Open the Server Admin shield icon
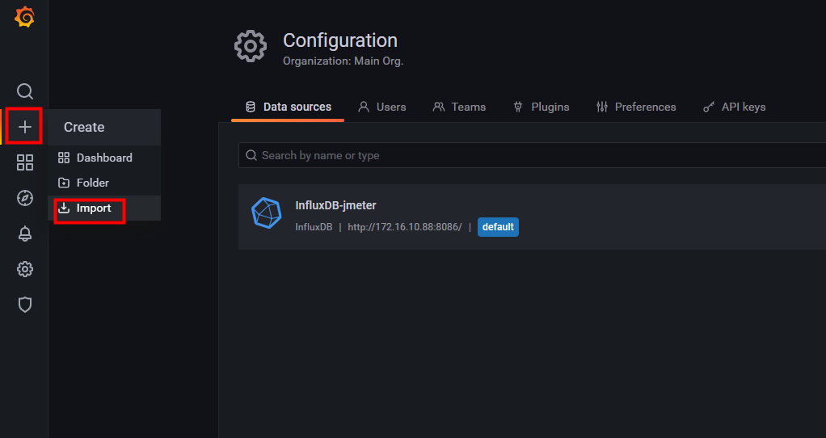Viewport: 826px width, 438px height. click(25, 305)
